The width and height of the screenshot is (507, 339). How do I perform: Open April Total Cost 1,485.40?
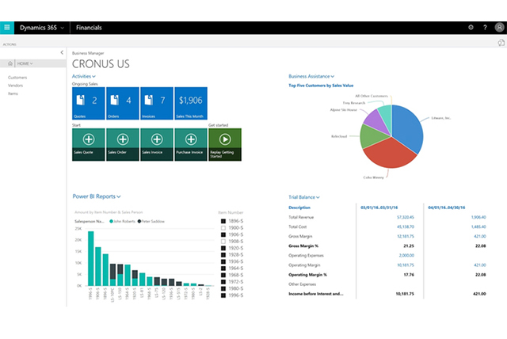coord(478,227)
